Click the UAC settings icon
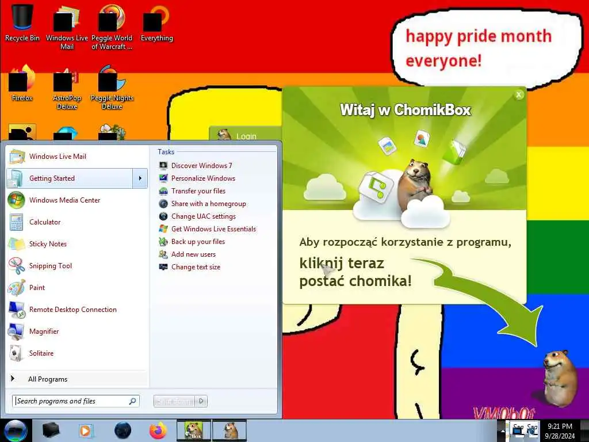Image resolution: width=589 pixels, height=442 pixels. tap(163, 216)
